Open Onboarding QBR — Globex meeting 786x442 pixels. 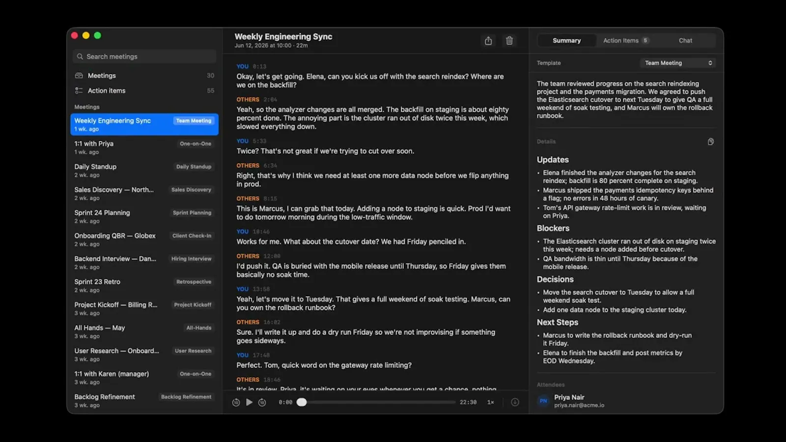click(x=144, y=240)
